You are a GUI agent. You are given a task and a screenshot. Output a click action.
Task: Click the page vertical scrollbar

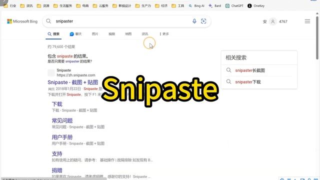(x=317, y=38)
